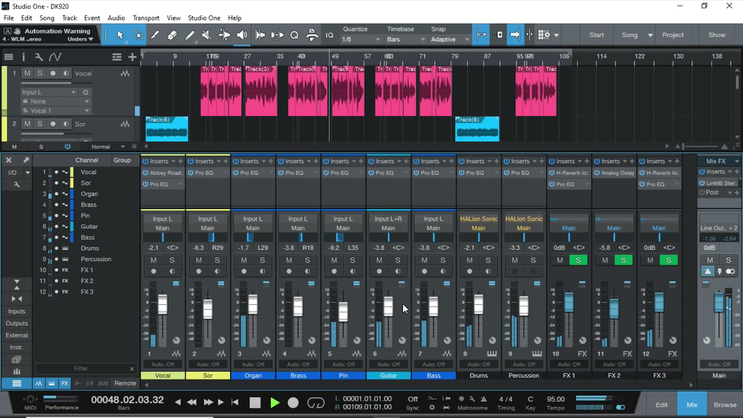This screenshot has width=743, height=418.
Task: Go to the Start page
Action: (597, 35)
